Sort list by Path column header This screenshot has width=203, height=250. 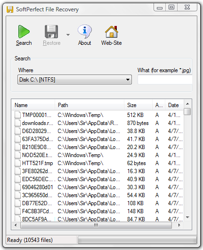89,105
